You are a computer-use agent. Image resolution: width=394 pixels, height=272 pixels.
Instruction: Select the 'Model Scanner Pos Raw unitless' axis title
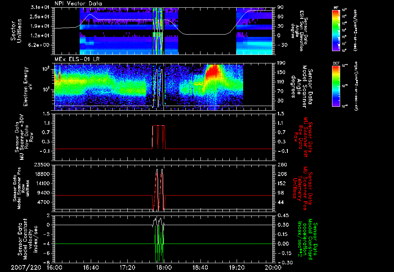click(22, 188)
